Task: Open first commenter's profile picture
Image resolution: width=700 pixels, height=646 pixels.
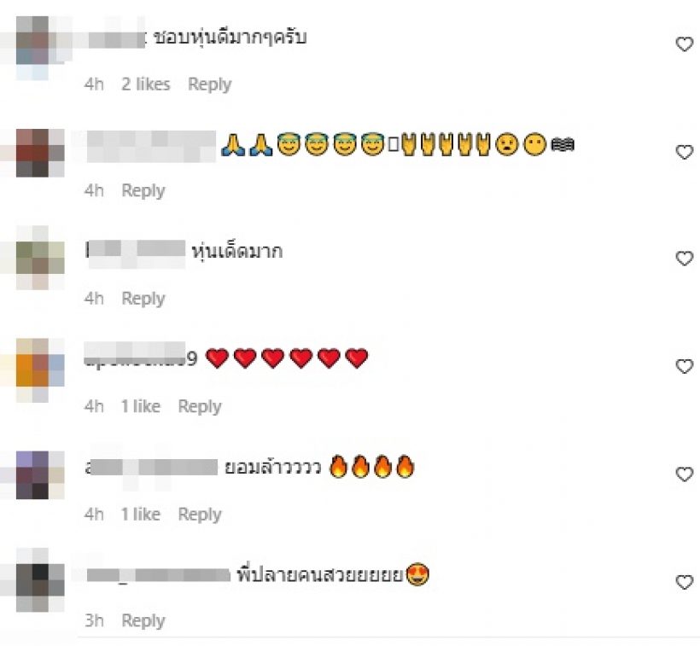Action: point(40,48)
